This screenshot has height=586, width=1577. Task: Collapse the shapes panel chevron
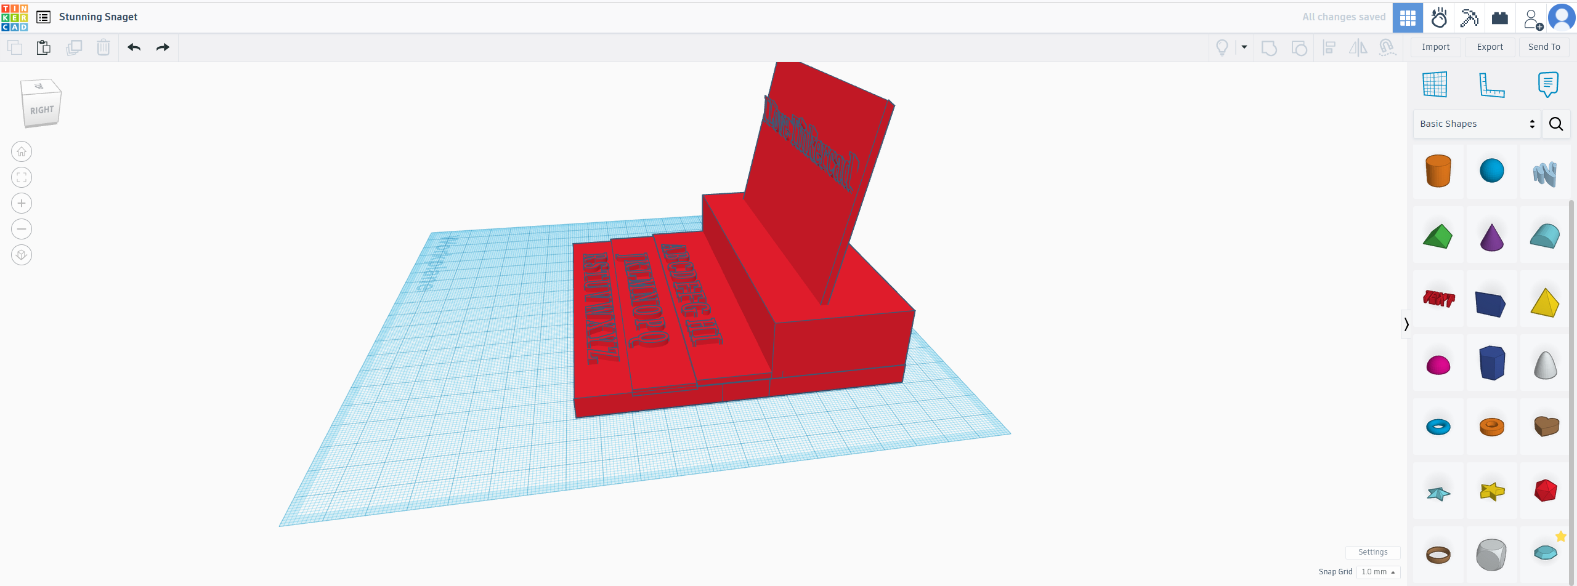[x=1406, y=324]
